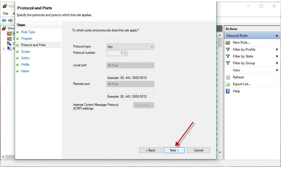Screen dimensions: 281x169
Task: Open the Protocol type dropdown
Action: click(130, 47)
